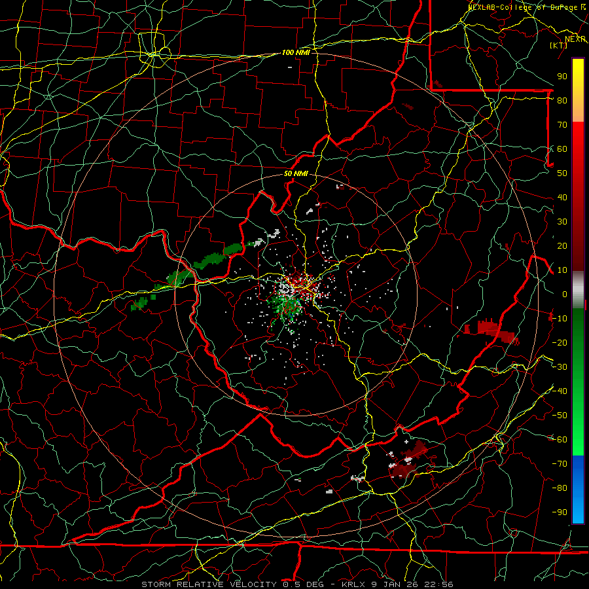Click the 0 value on velocity scale

click(564, 294)
